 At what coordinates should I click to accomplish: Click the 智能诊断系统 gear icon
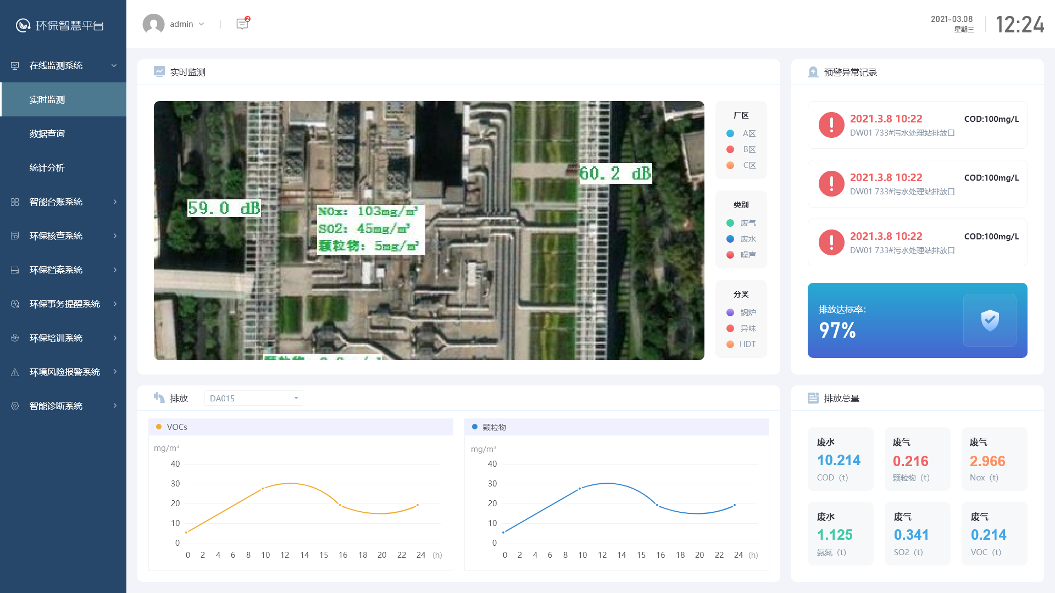point(15,406)
